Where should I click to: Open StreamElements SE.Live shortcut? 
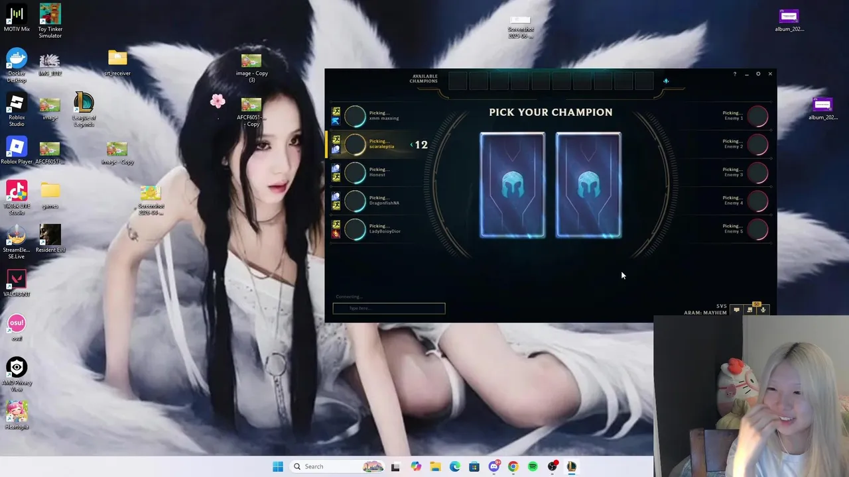[x=17, y=242]
